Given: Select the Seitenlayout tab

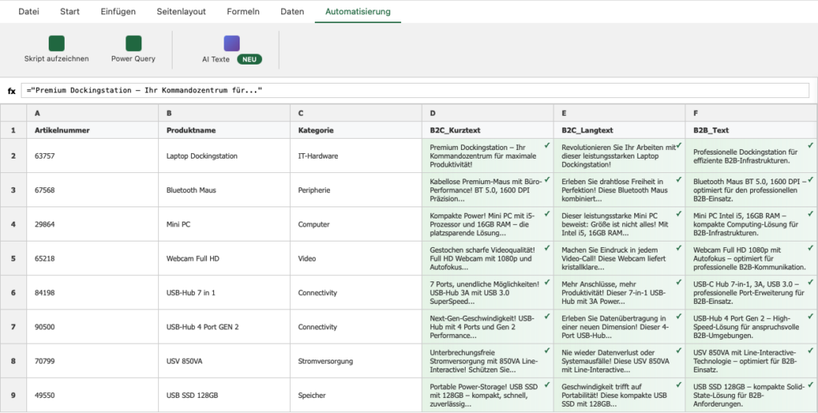Looking at the screenshot, I should click(x=181, y=12).
